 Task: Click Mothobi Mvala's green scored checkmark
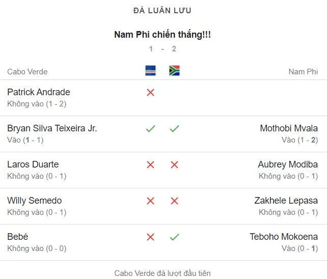point(174,129)
